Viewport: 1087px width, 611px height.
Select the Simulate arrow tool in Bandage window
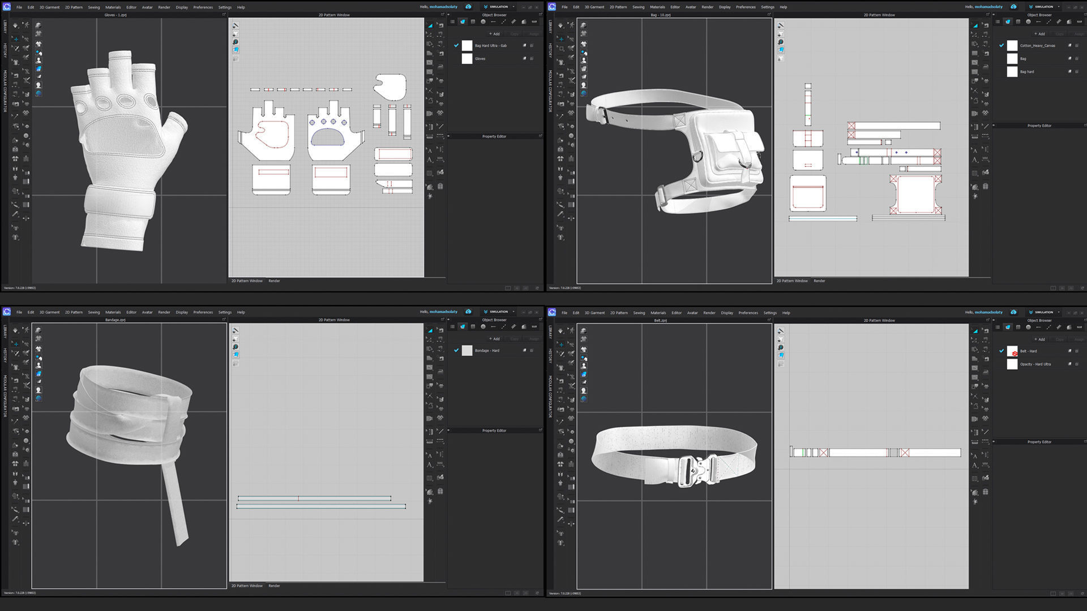coord(15,330)
